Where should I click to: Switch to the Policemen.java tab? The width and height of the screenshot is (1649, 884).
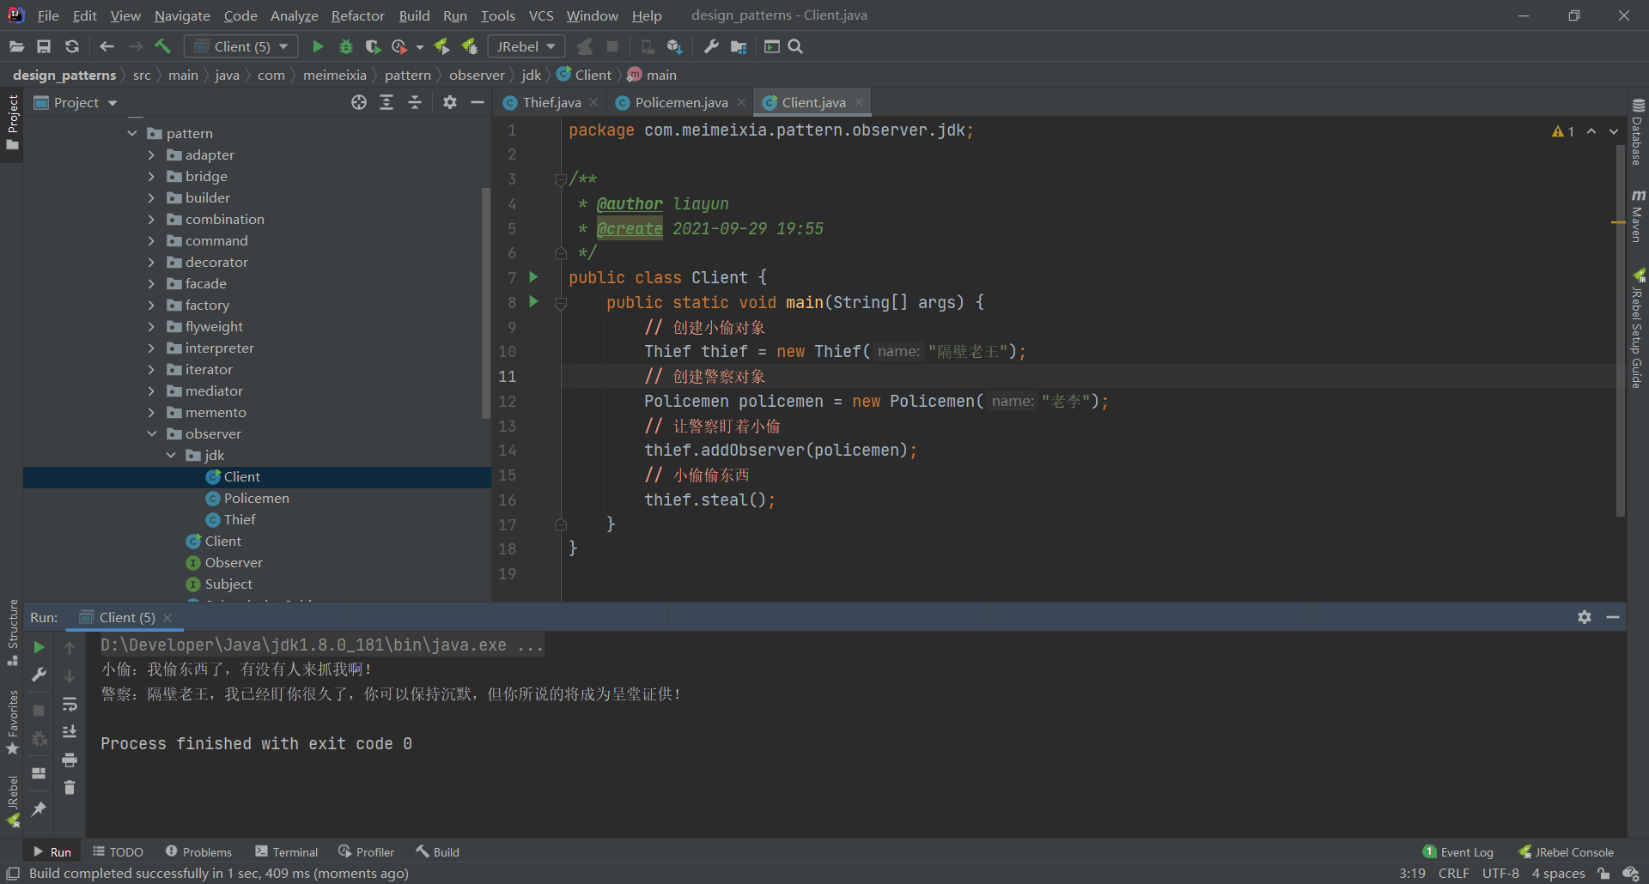[x=681, y=102]
